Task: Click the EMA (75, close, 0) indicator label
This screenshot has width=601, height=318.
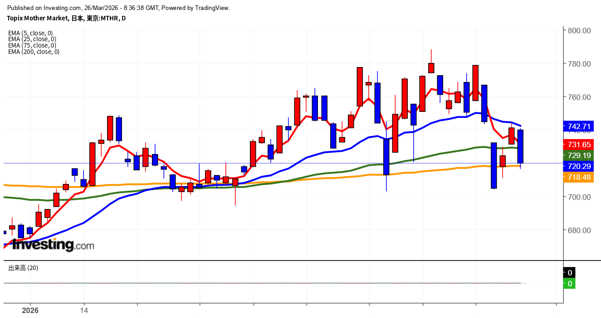Action: (x=32, y=45)
